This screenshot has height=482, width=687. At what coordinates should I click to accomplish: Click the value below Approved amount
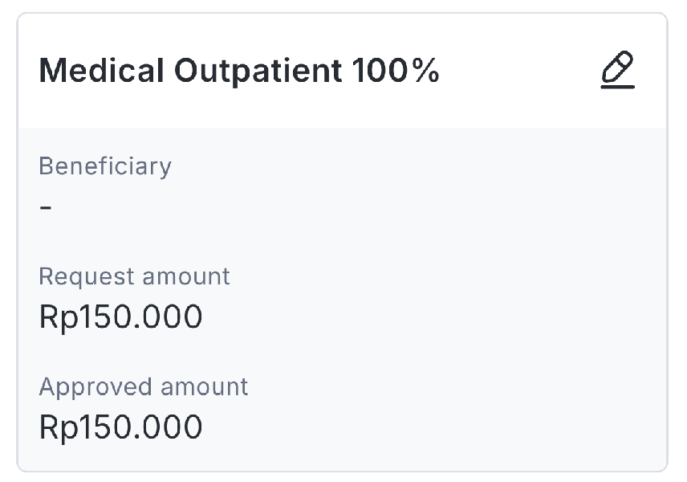click(120, 427)
